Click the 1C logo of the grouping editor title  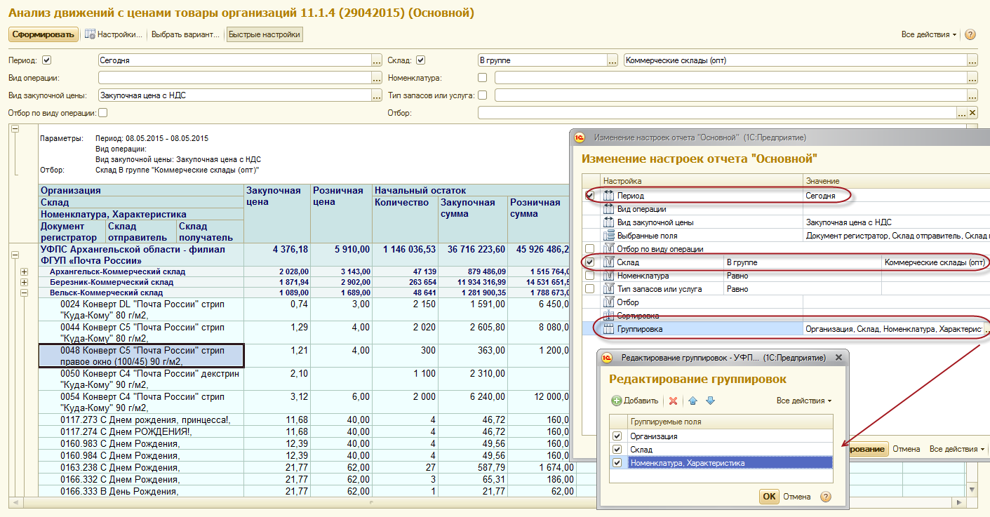[607, 358]
